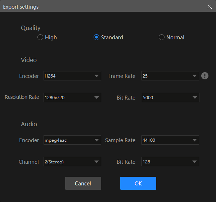Open the Sample Rate combo box
Screen dimensions: 216x202
pos(170,140)
